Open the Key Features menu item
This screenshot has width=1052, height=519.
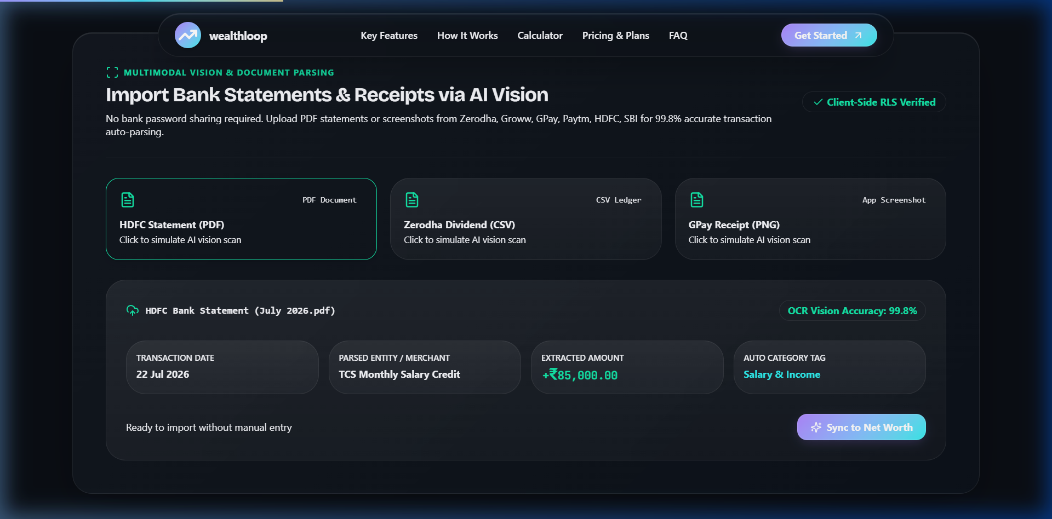389,36
